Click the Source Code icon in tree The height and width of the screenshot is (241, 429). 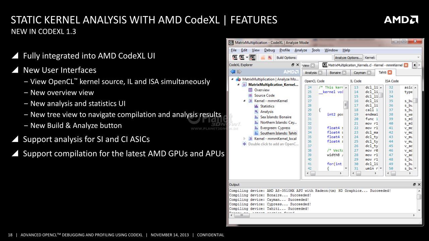pos(250,95)
